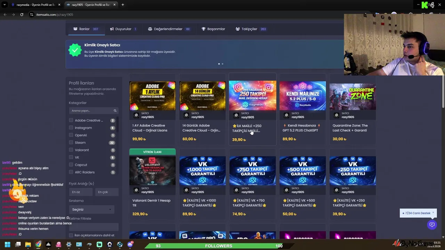The width and height of the screenshot is (445, 250).
Task: Check the OpenAI category checkbox
Action: point(71,135)
